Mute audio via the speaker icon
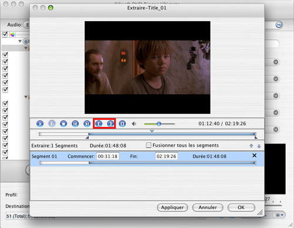Image resolution: width=294 pixels, height=228 pixels. pyautogui.click(x=134, y=124)
